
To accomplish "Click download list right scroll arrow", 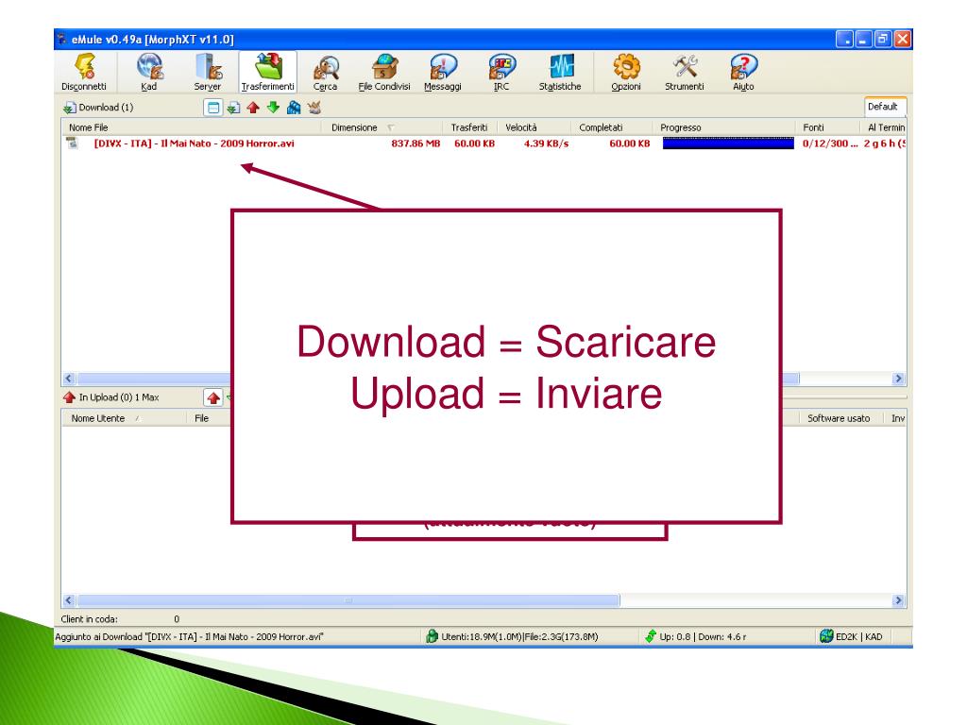I will [899, 379].
